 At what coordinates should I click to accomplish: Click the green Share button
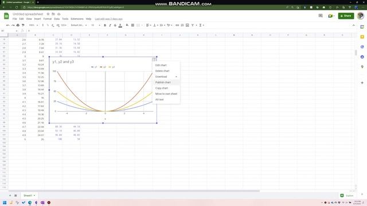(346, 16)
